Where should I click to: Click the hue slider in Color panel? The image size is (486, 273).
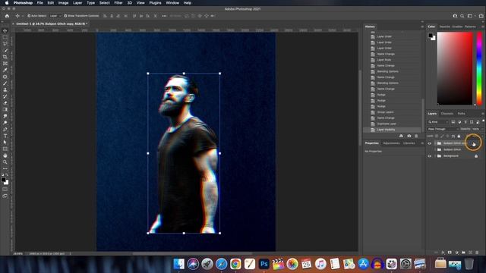pyautogui.click(x=479, y=68)
